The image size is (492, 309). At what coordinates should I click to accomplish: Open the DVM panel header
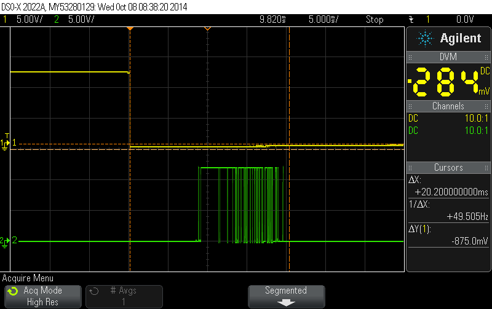coord(448,57)
